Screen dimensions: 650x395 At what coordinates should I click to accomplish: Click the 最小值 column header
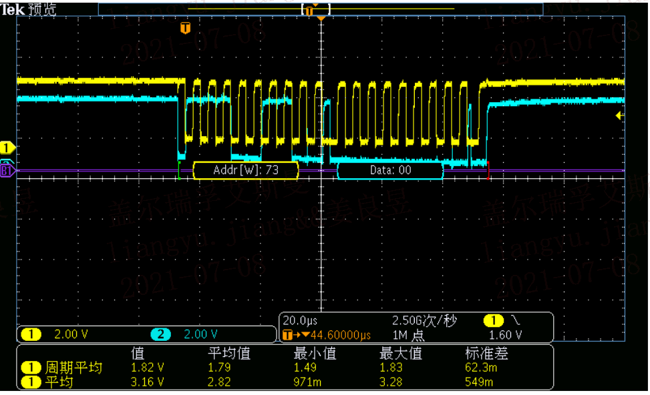pyautogui.click(x=315, y=353)
